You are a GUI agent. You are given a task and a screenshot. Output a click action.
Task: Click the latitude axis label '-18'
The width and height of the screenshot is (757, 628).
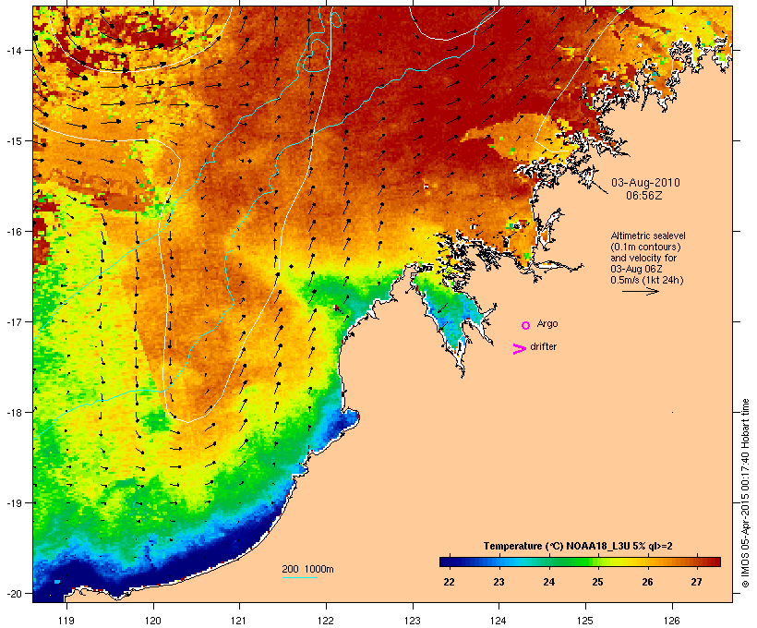[x=13, y=412]
